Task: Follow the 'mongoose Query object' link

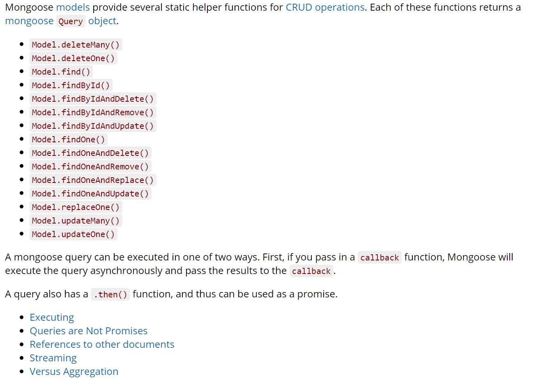Action: (61, 21)
